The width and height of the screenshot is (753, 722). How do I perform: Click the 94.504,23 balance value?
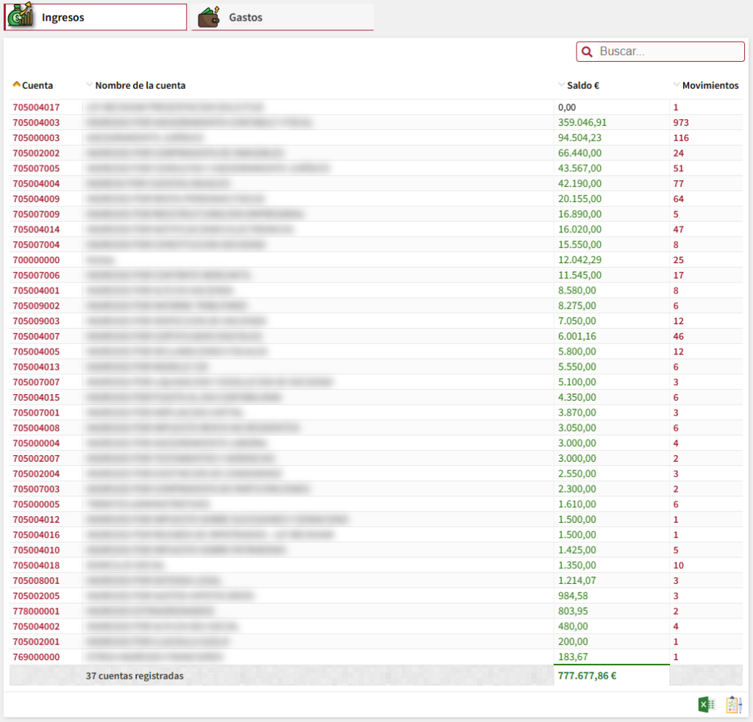pyautogui.click(x=579, y=138)
